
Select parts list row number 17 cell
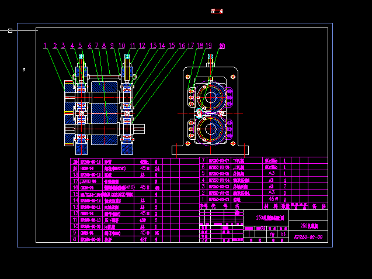[x=75, y=181]
